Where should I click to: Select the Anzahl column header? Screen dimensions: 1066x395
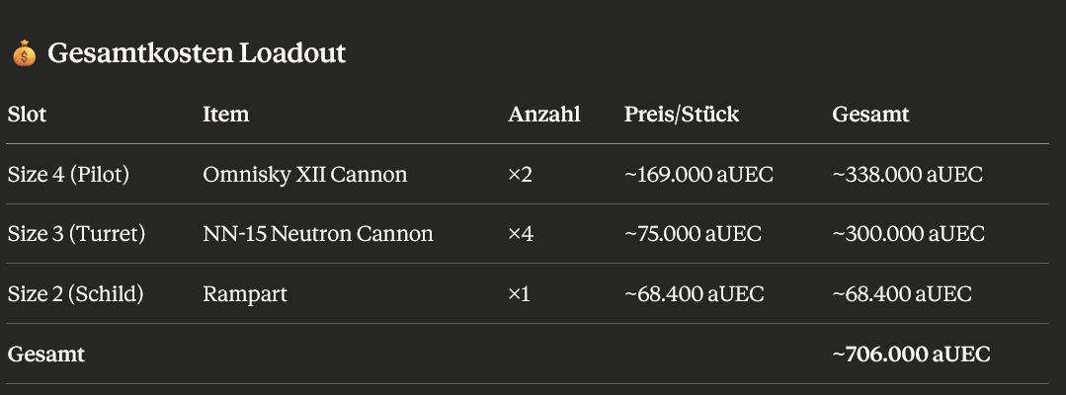(x=543, y=115)
